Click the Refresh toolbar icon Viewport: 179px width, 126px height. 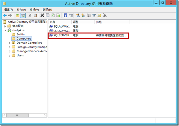[x=53, y=15]
